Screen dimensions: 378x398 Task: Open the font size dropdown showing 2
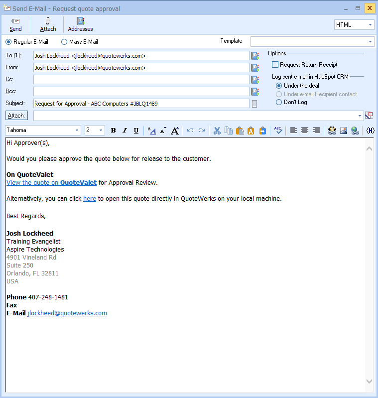[101, 130]
